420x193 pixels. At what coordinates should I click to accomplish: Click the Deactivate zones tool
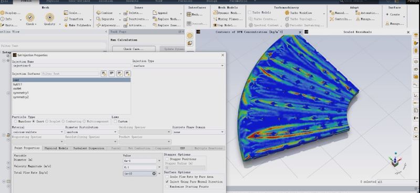[x=136, y=19]
